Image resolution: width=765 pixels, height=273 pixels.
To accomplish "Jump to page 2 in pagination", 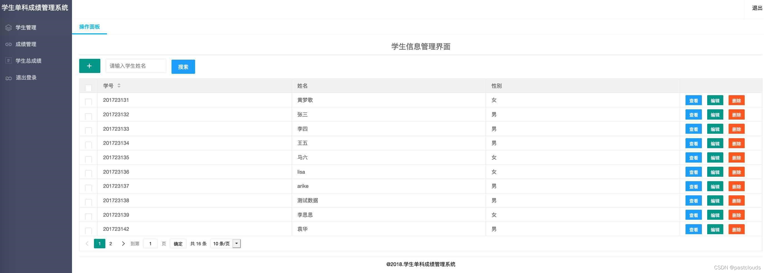I will (110, 243).
